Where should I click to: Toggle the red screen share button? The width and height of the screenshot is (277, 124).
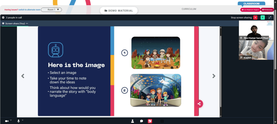coord(150,121)
